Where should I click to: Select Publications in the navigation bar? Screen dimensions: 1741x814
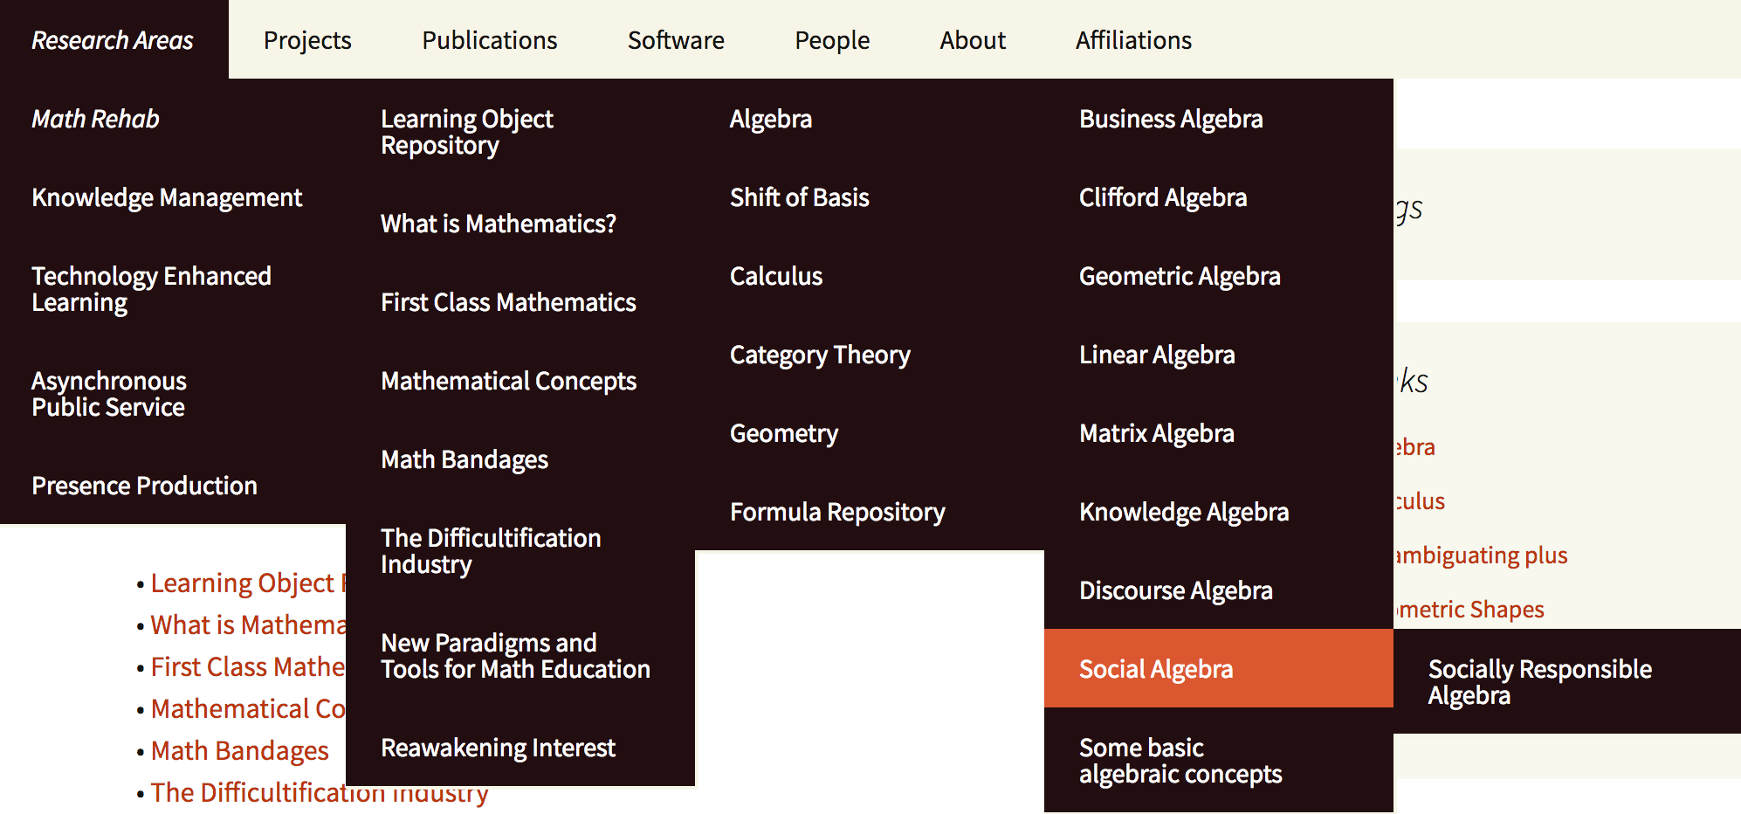coord(489,40)
